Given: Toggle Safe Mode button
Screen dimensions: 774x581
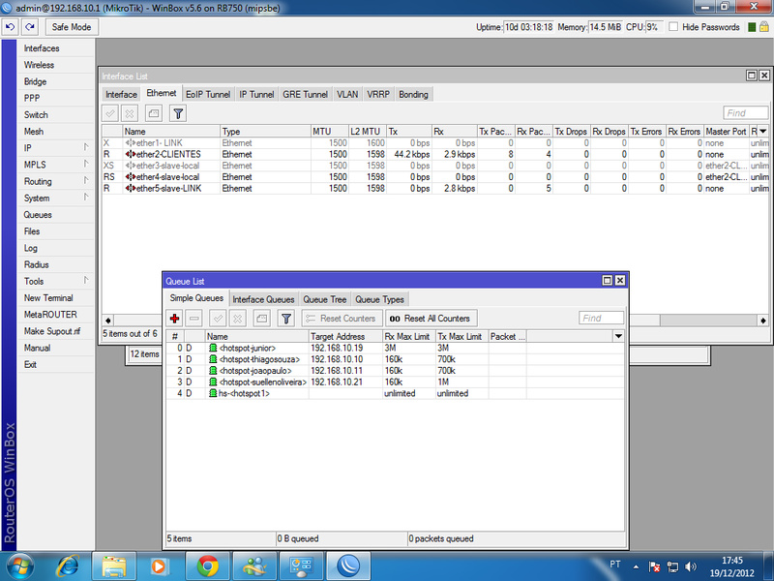Looking at the screenshot, I should (72, 27).
